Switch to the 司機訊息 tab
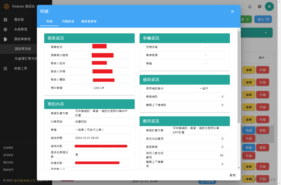 (x=68, y=21)
